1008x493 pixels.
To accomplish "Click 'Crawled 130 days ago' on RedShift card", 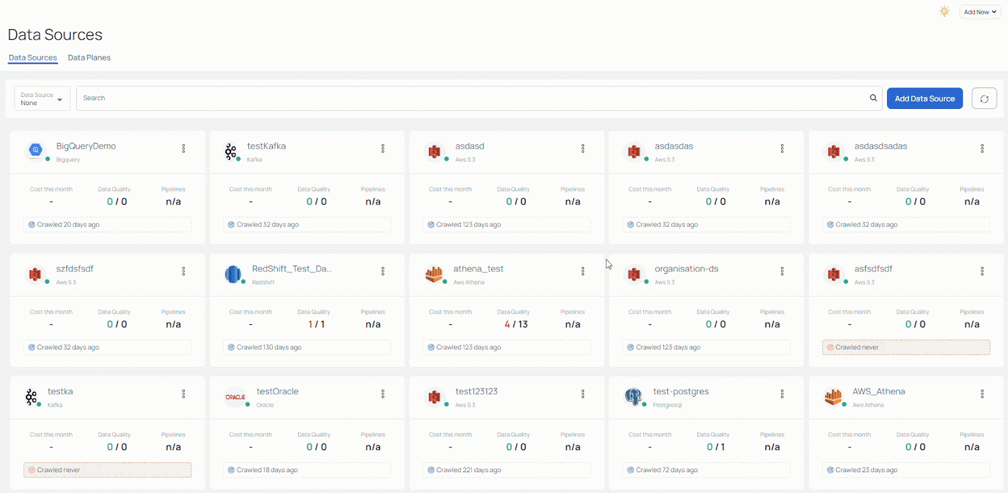I will tap(307, 347).
